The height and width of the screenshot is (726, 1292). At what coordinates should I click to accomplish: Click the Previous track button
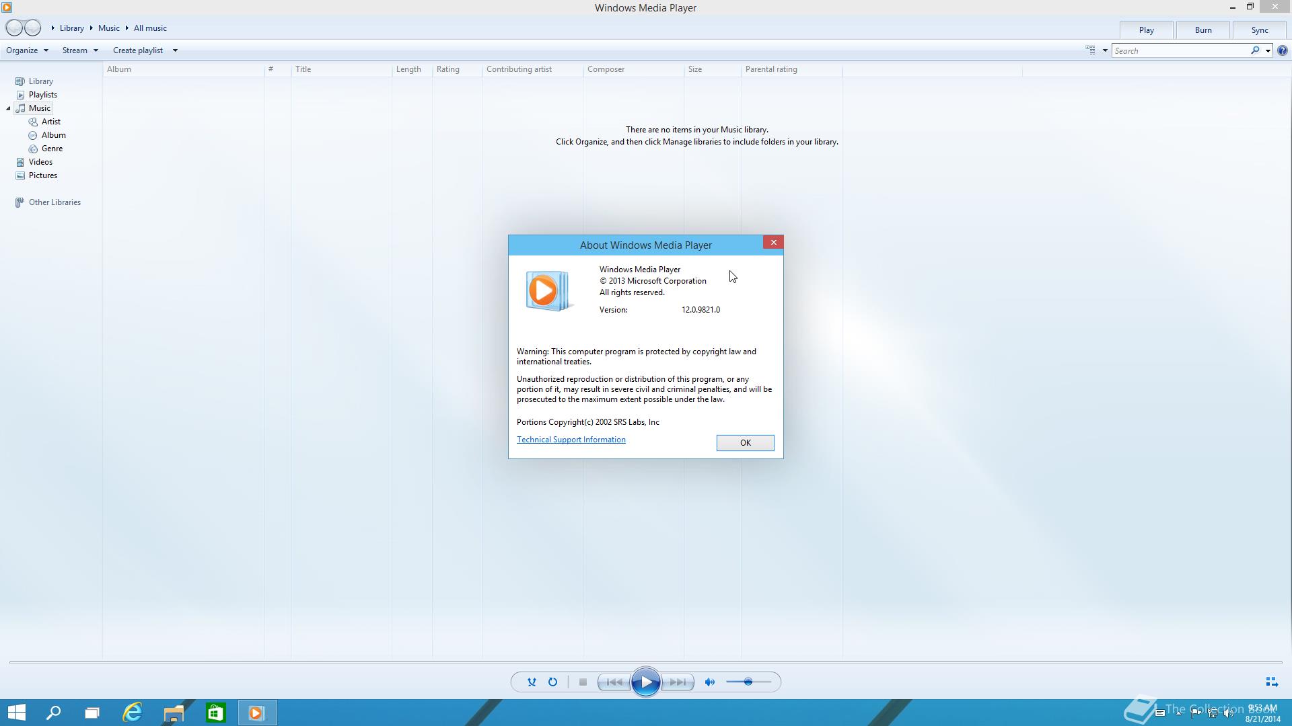[x=614, y=682]
